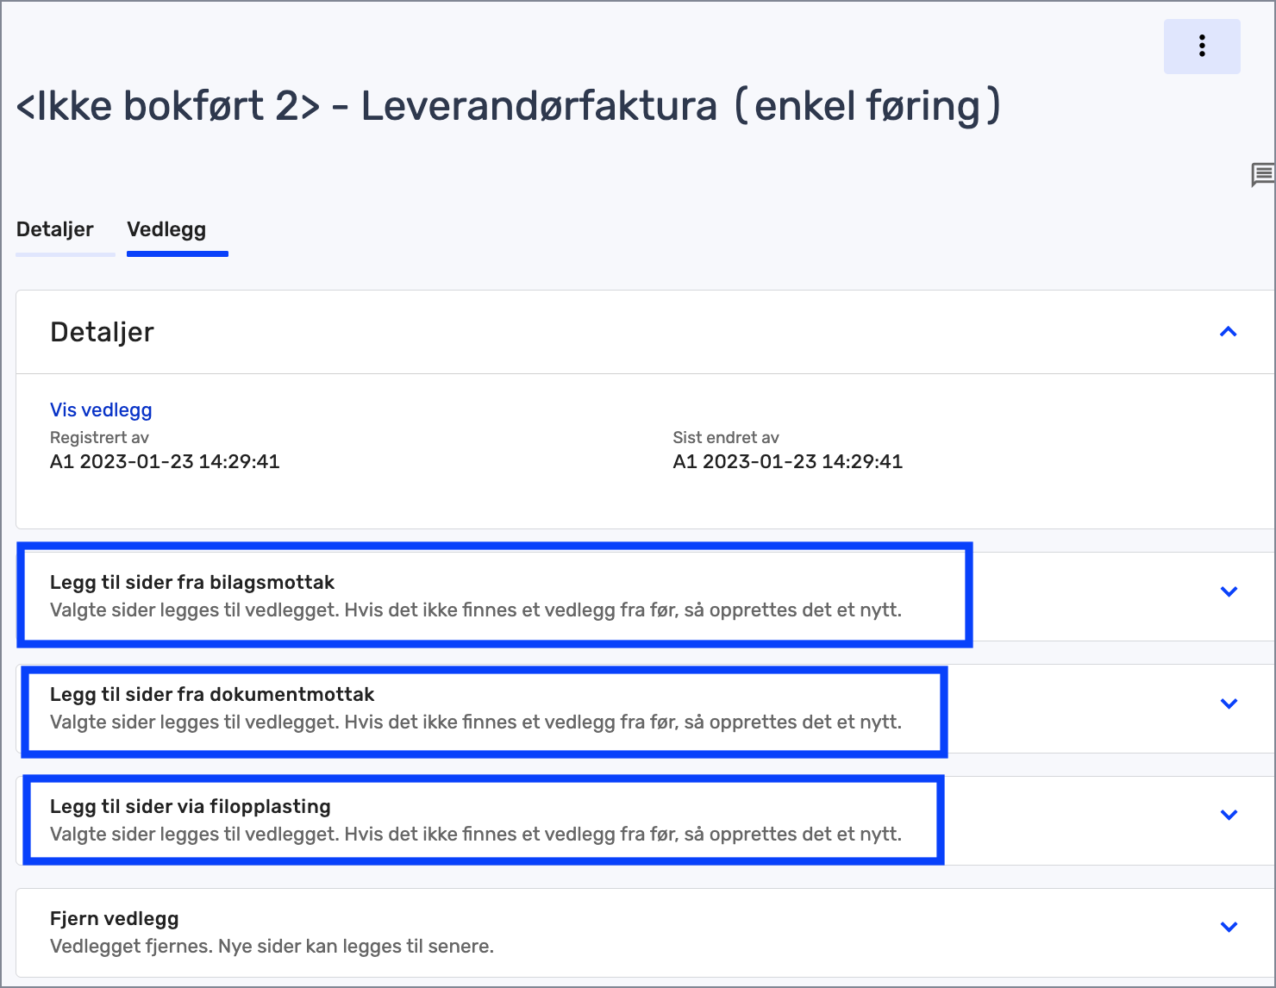Screen dimensions: 1276x988
Task: Click the upward chevron in the Detaljer panel
Action: 1228,332
